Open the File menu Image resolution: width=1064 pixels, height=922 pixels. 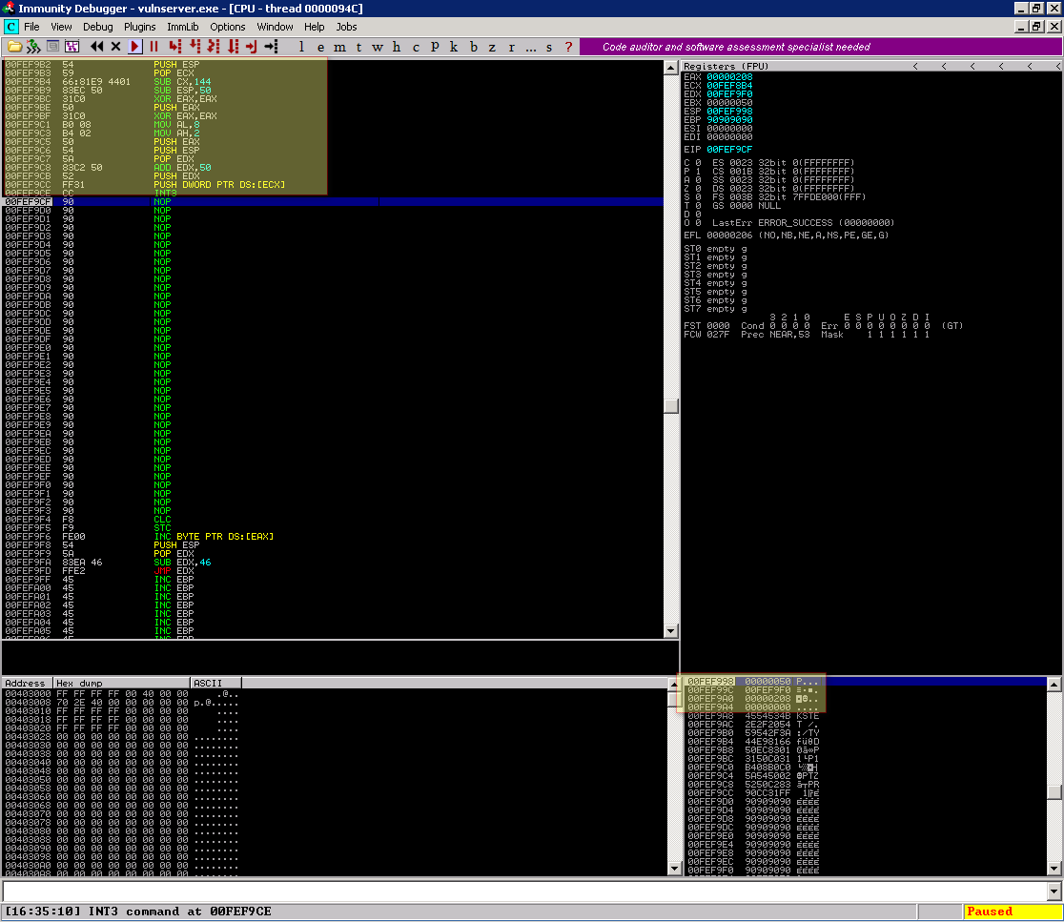click(31, 27)
